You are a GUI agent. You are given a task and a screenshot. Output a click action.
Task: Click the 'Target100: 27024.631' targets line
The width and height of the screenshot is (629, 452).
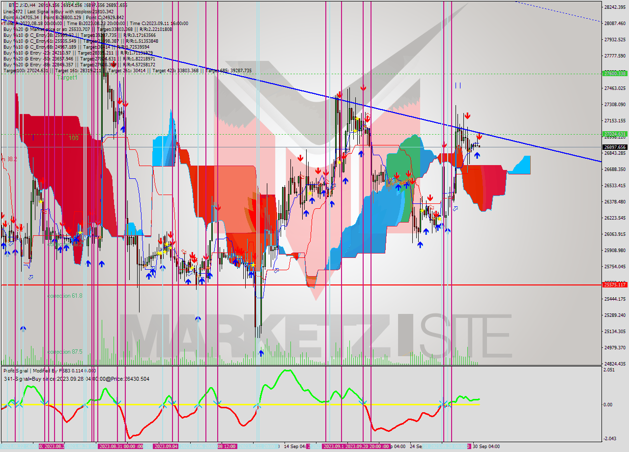pos(127,71)
